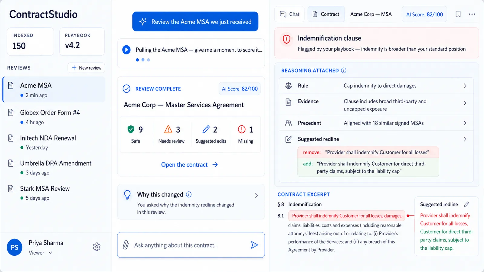Click the AI Score 82/100 badge in review card
The image size is (484, 272).
[240, 89]
